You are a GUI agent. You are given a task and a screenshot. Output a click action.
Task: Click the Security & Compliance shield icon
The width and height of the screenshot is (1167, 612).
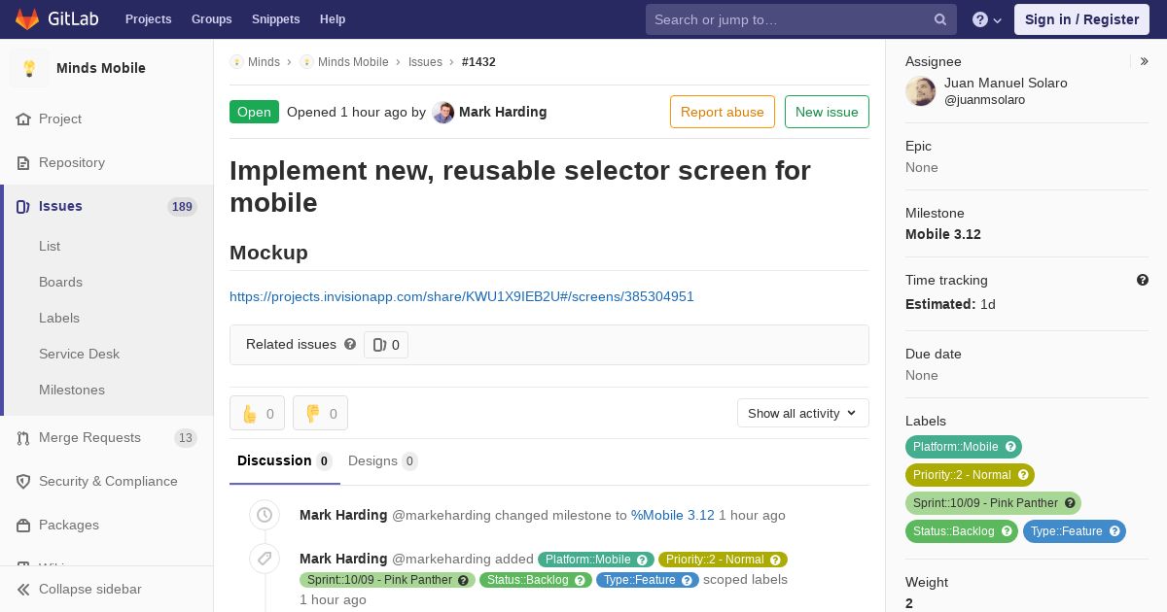click(x=23, y=481)
